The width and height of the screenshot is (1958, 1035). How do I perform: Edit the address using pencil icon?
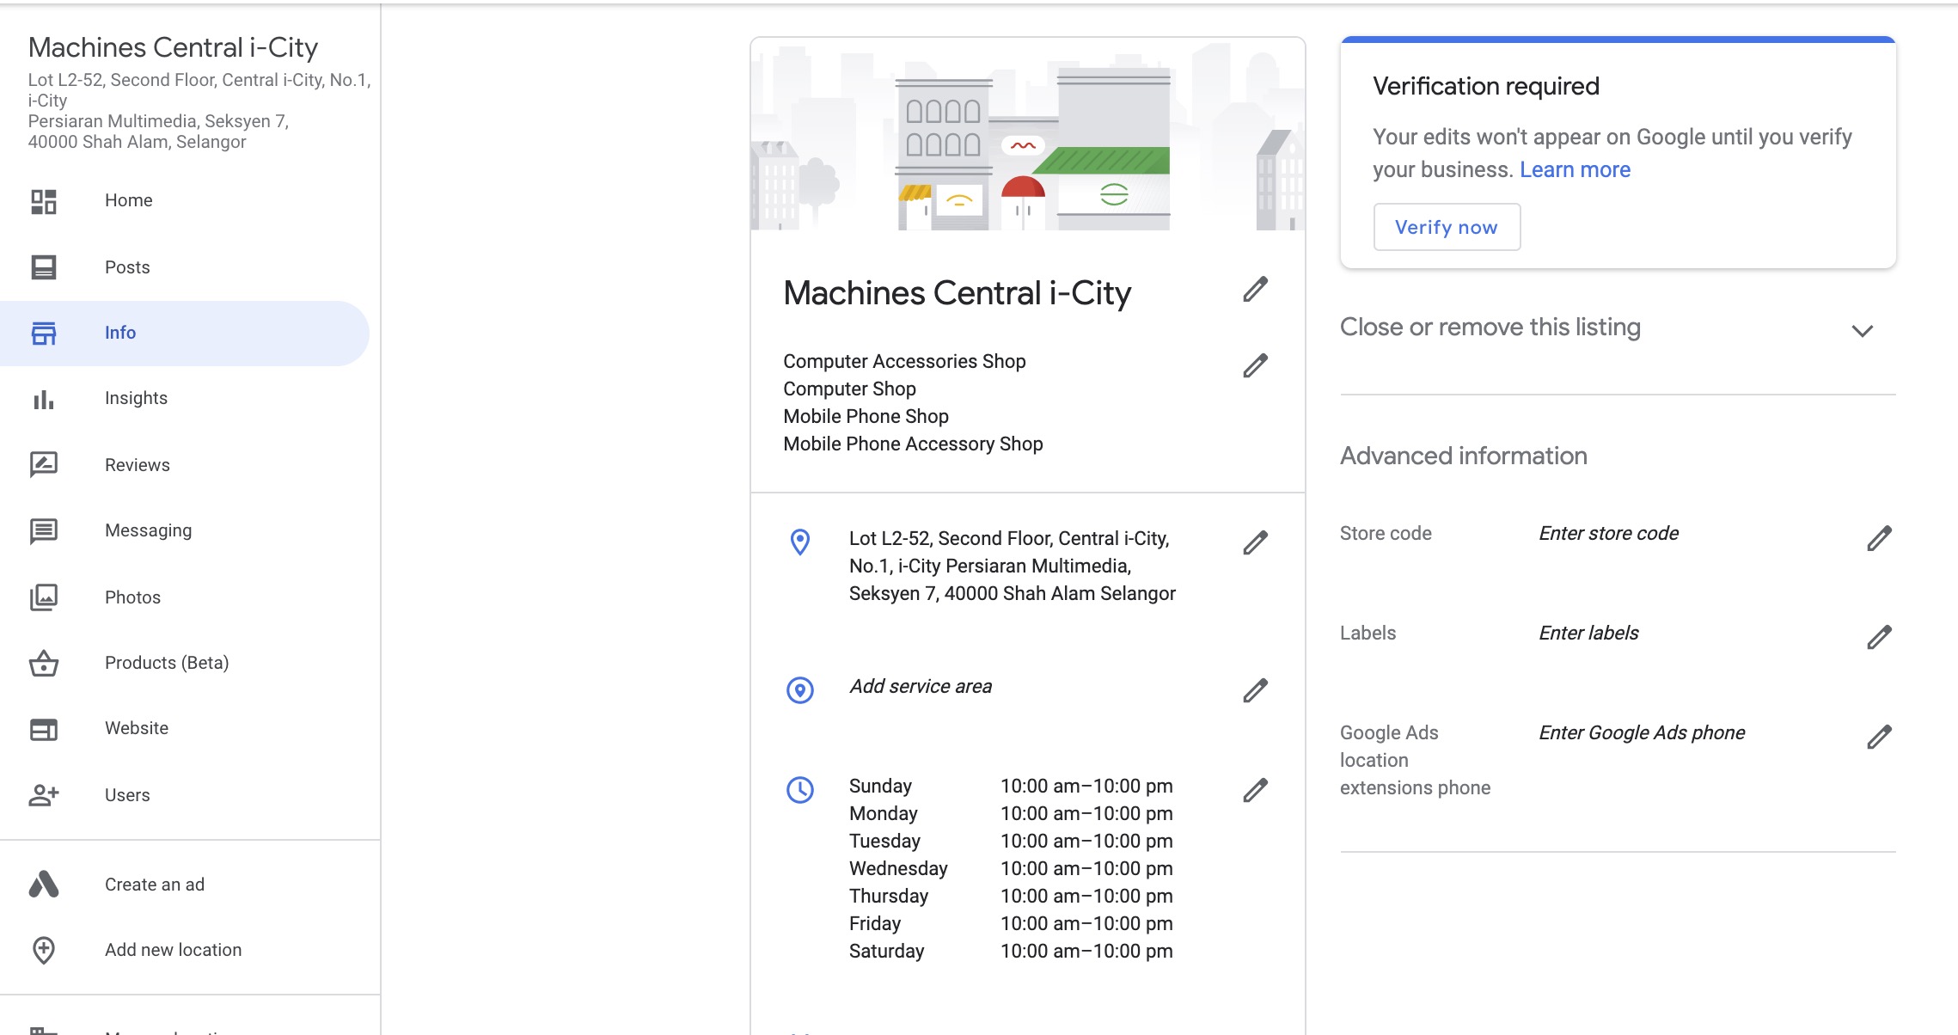click(1256, 542)
